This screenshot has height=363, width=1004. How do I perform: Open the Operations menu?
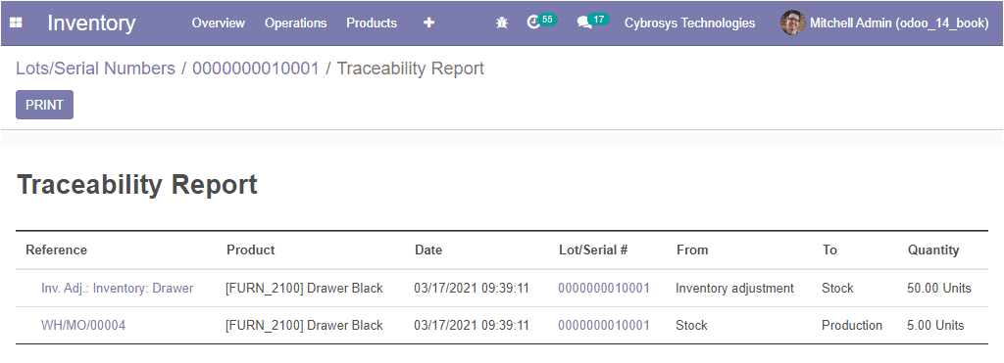(x=296, y=23)
